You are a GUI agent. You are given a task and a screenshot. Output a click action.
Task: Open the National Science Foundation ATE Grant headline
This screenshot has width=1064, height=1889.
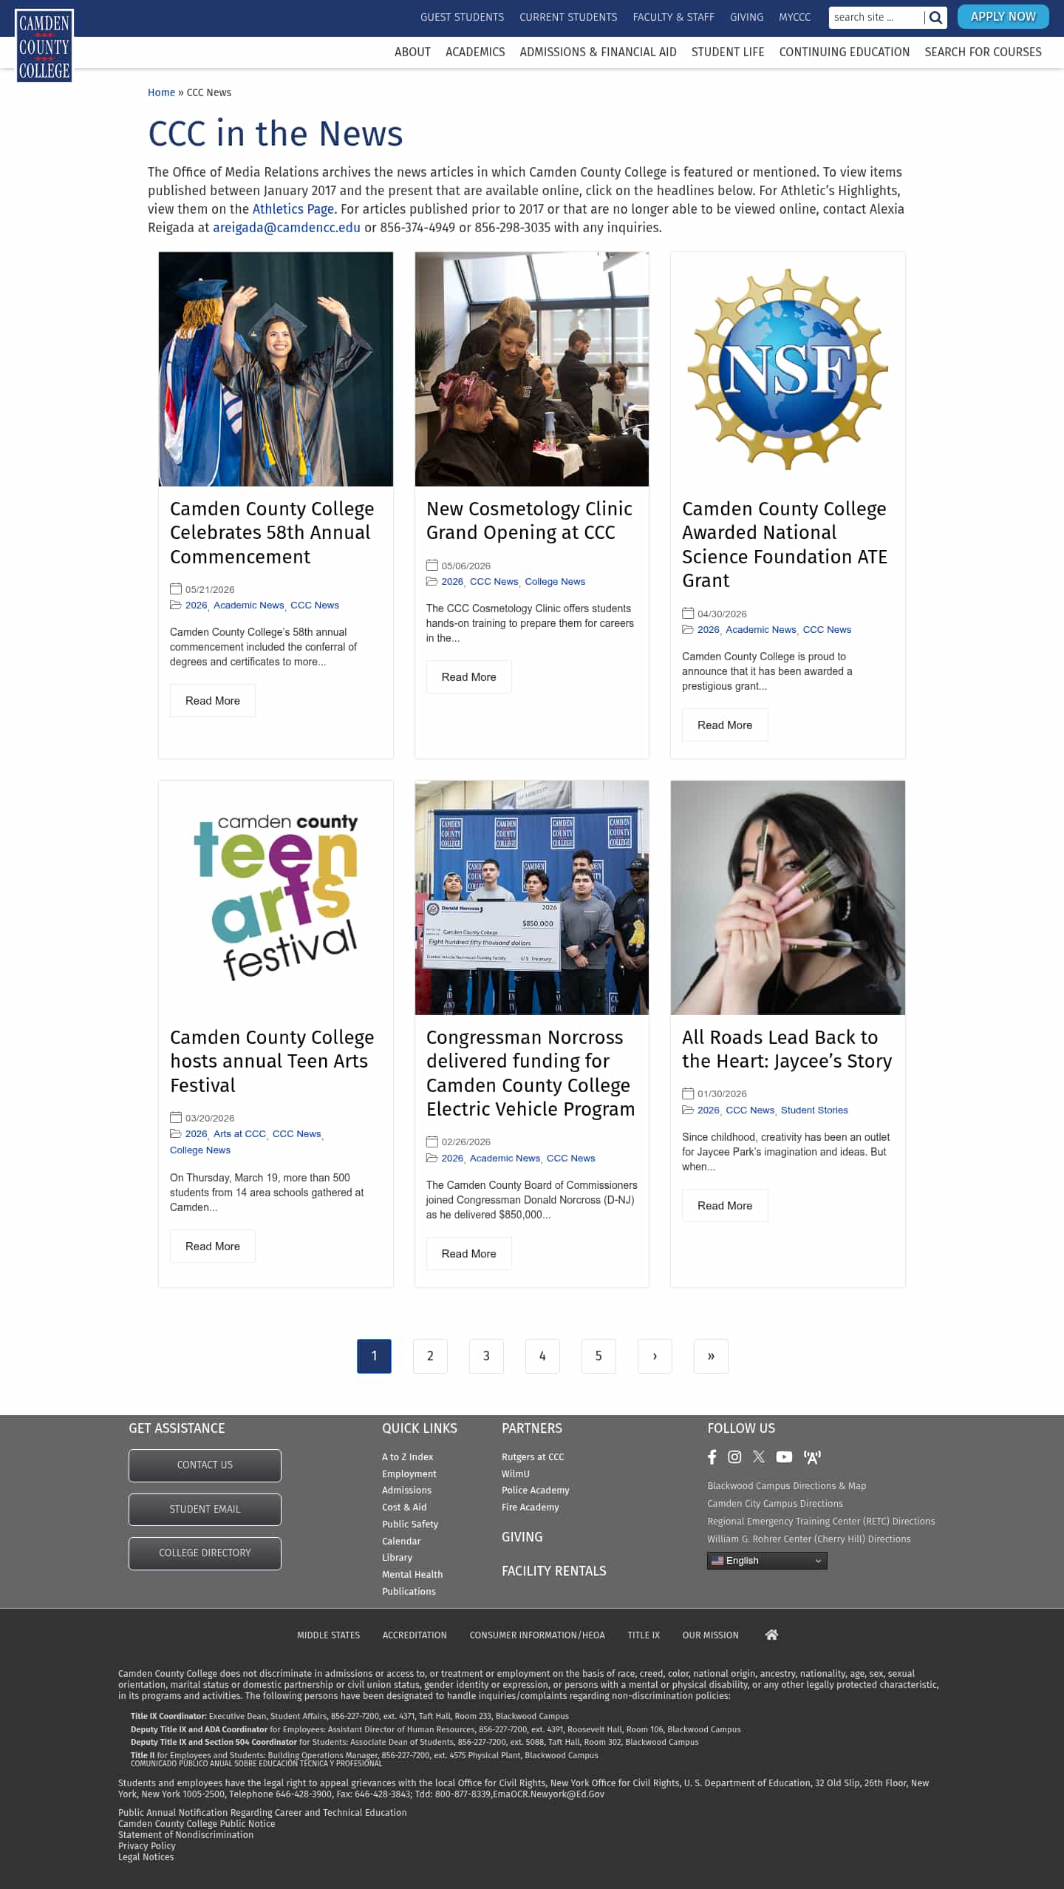point(785,544)
